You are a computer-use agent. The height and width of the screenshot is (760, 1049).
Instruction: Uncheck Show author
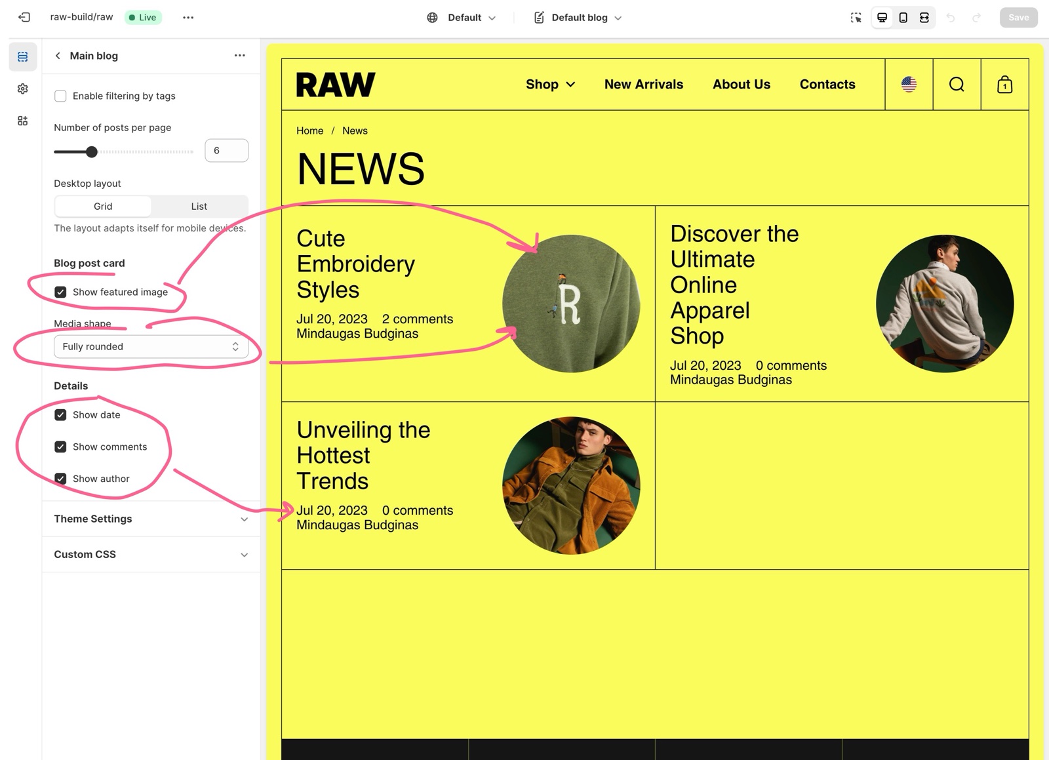point(60,479)
